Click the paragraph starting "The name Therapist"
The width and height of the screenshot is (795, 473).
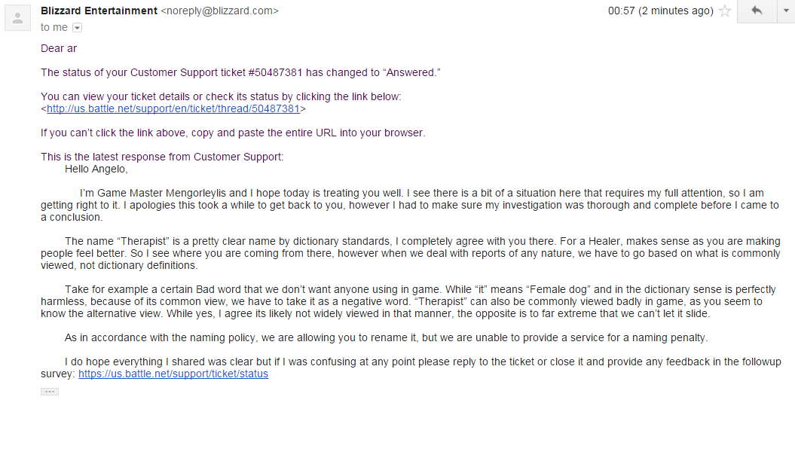click(411, 253)
